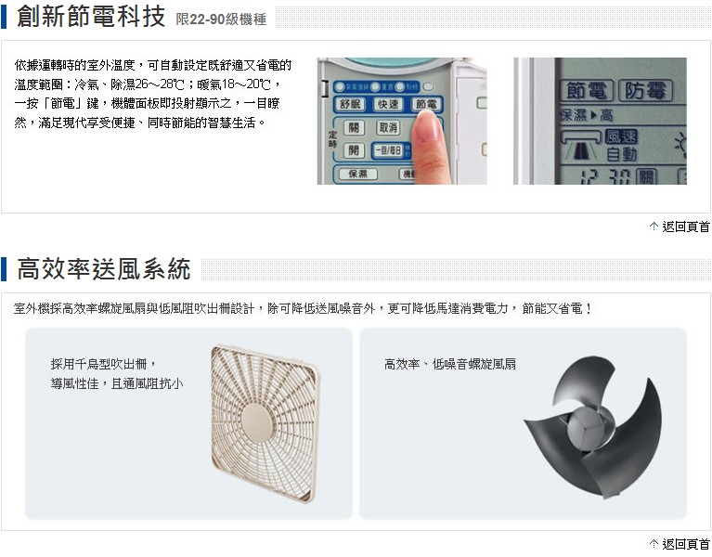Click the 限22-90級機種 subtitle text

[x=221, y=19]
